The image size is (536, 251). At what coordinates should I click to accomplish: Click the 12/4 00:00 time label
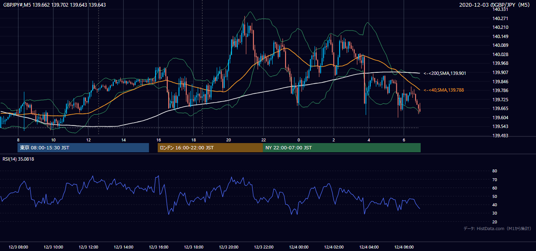(x=299, y=247)
